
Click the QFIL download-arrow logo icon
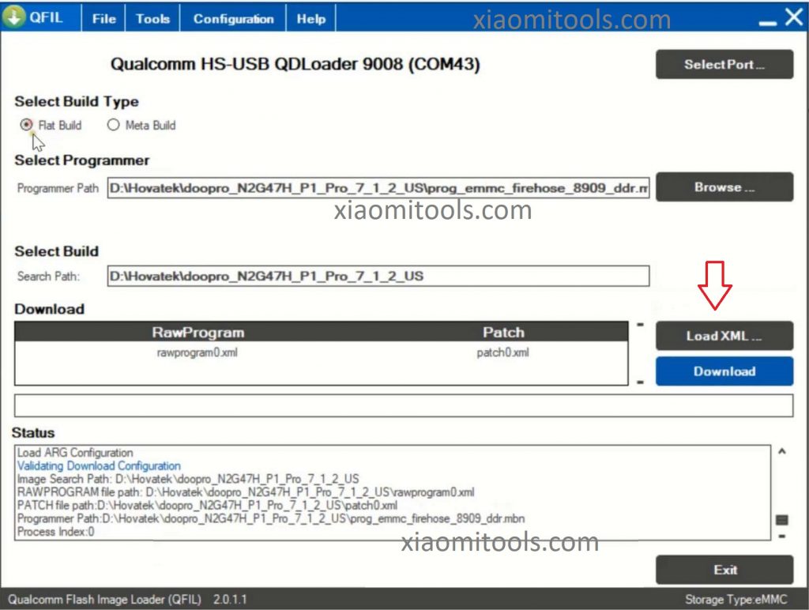point(14,17)
